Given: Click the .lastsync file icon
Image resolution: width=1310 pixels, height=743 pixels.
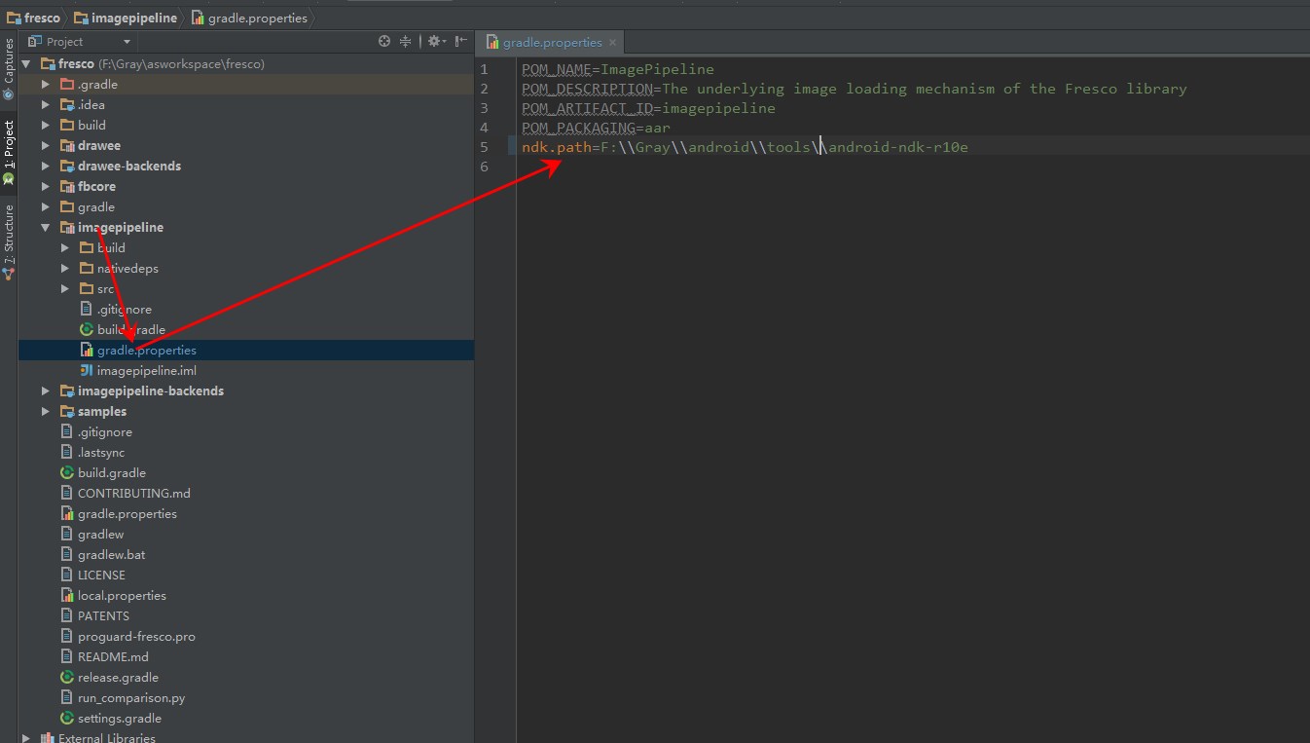Looking at the screenshot, I should click(67, 453).
